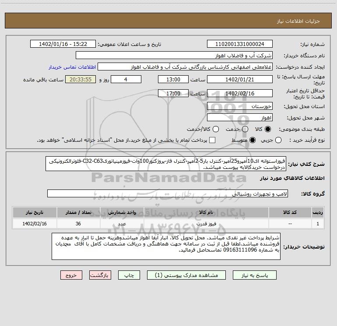337x326 pixels.
Task: Click the شماره نیاز field 1102001331000024
Action: point(240,44)
